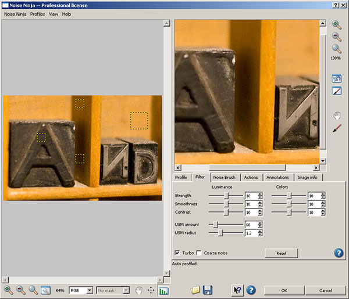Switch to the Noise Brush tab
The height and width of the screenshot is (299, 349).
click(224, 177)
